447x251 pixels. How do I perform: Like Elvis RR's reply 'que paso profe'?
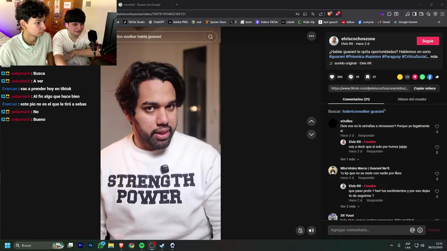coord(437,192)
